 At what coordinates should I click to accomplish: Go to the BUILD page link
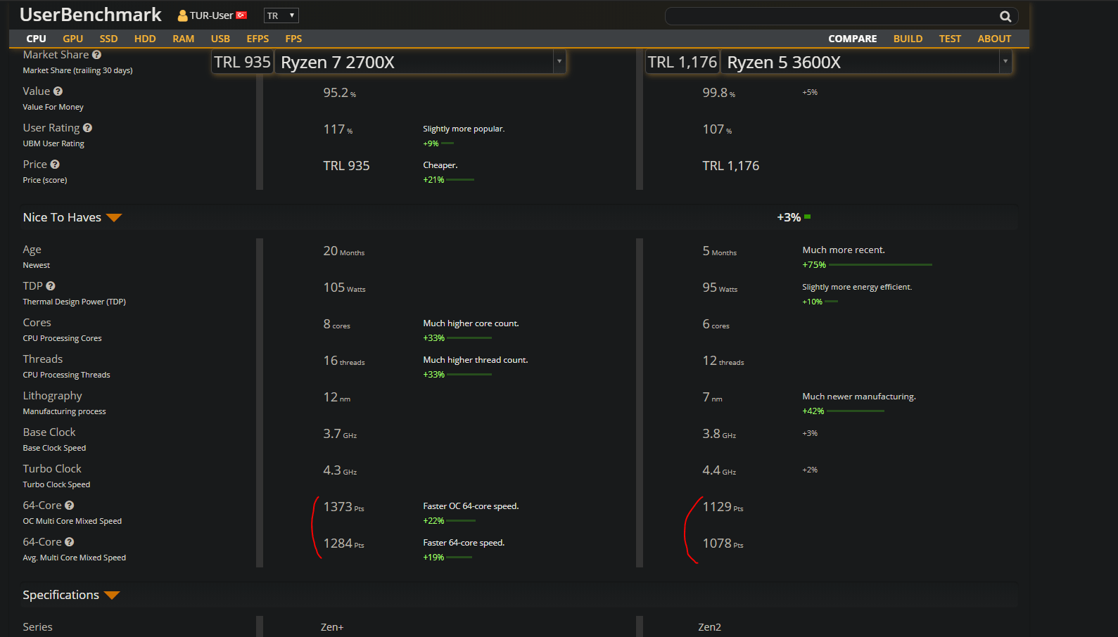click(908, 39)
